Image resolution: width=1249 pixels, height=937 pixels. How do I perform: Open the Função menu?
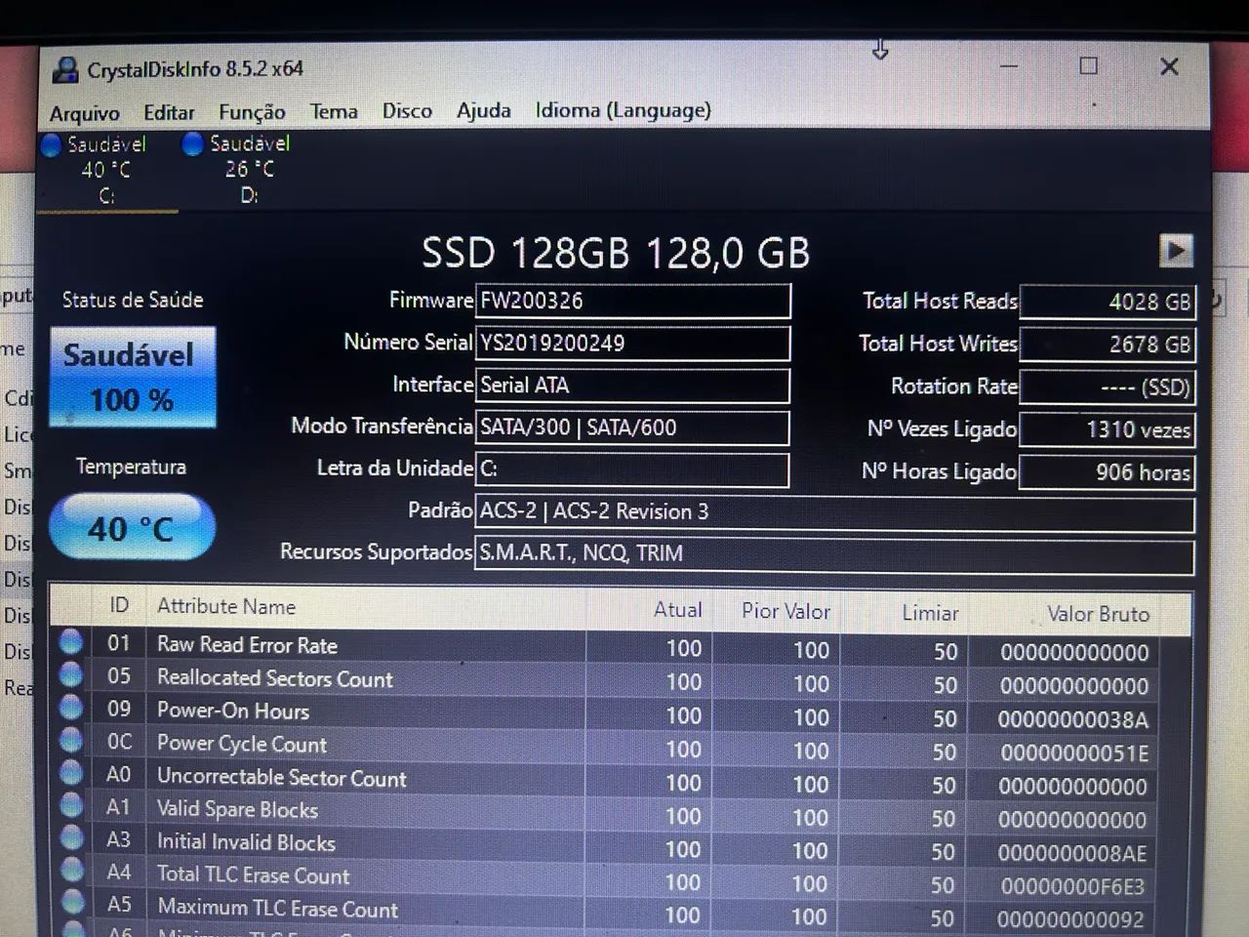coord(252,112)
